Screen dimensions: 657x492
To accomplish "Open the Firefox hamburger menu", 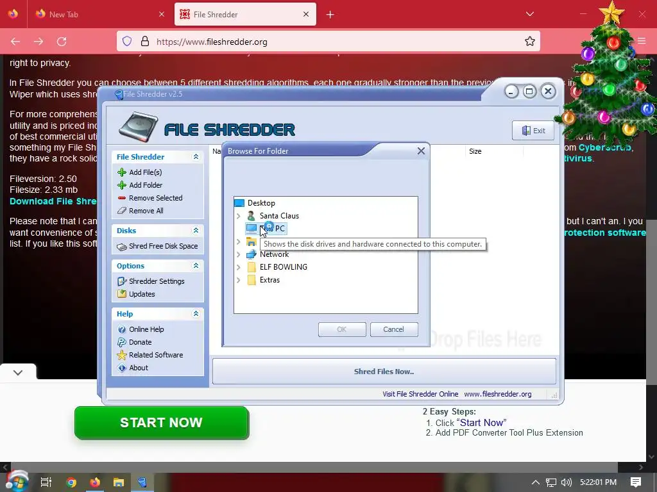I will click(642, 41).
